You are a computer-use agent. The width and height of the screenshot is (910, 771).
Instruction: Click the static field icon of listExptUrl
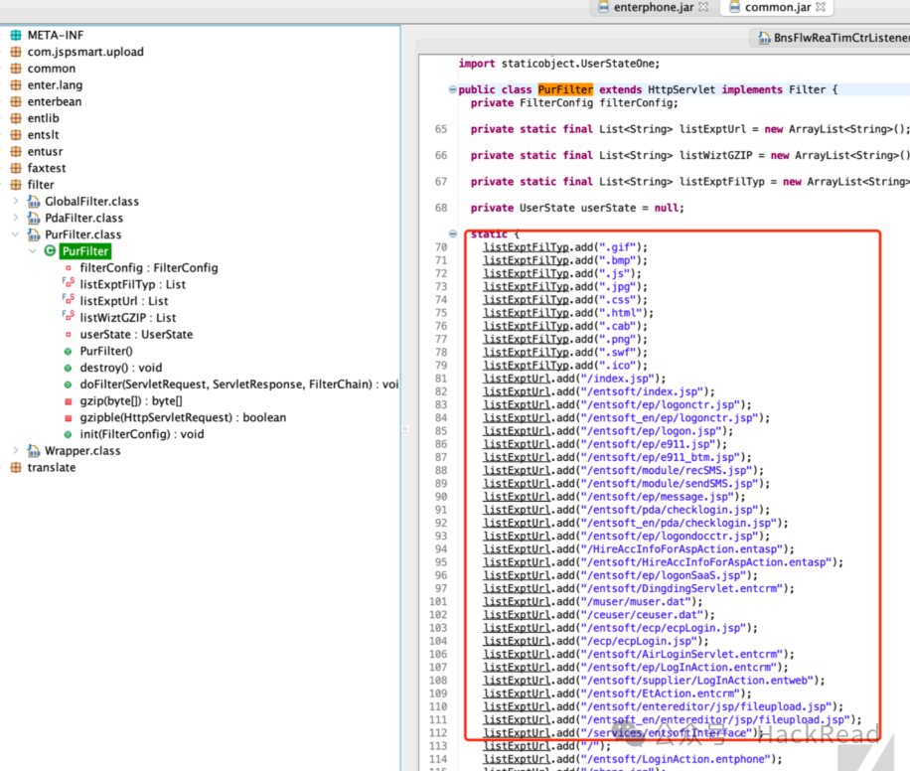[x=68, y=301]
